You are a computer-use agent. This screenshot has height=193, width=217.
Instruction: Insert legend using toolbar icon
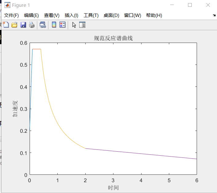62,25
